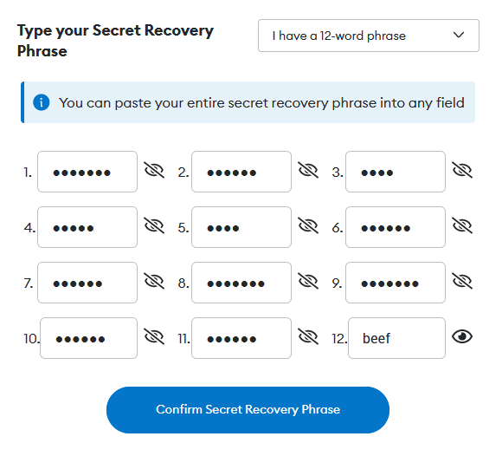Click the dropdown chevron arrow

(x=459, y=35)
